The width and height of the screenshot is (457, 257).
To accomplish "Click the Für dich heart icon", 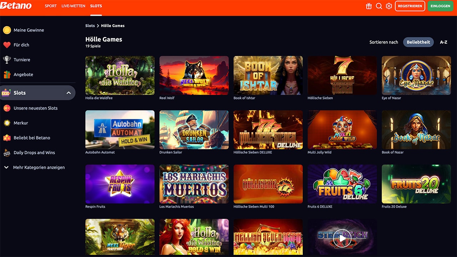I will [7, 45].
